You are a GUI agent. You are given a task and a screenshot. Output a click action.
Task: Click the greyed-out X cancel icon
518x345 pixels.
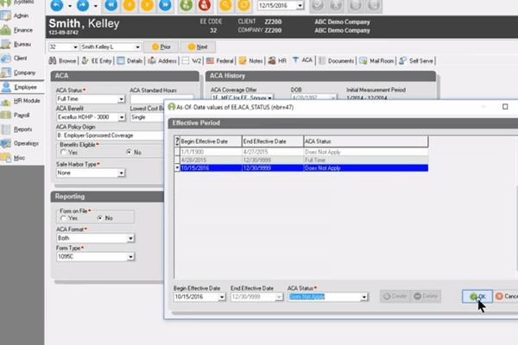point(336,6)
